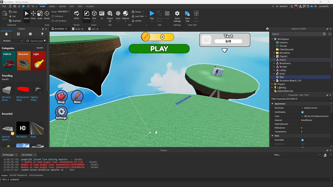Select the Move tool

pyautogui.click(x=33, y=15)
